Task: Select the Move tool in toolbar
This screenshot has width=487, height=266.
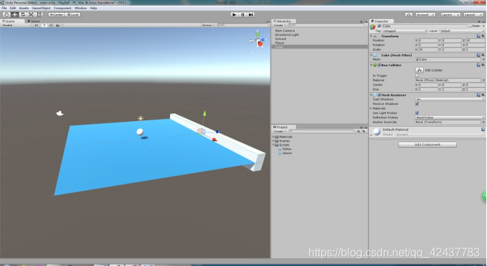Action: [x=15, y=15]
